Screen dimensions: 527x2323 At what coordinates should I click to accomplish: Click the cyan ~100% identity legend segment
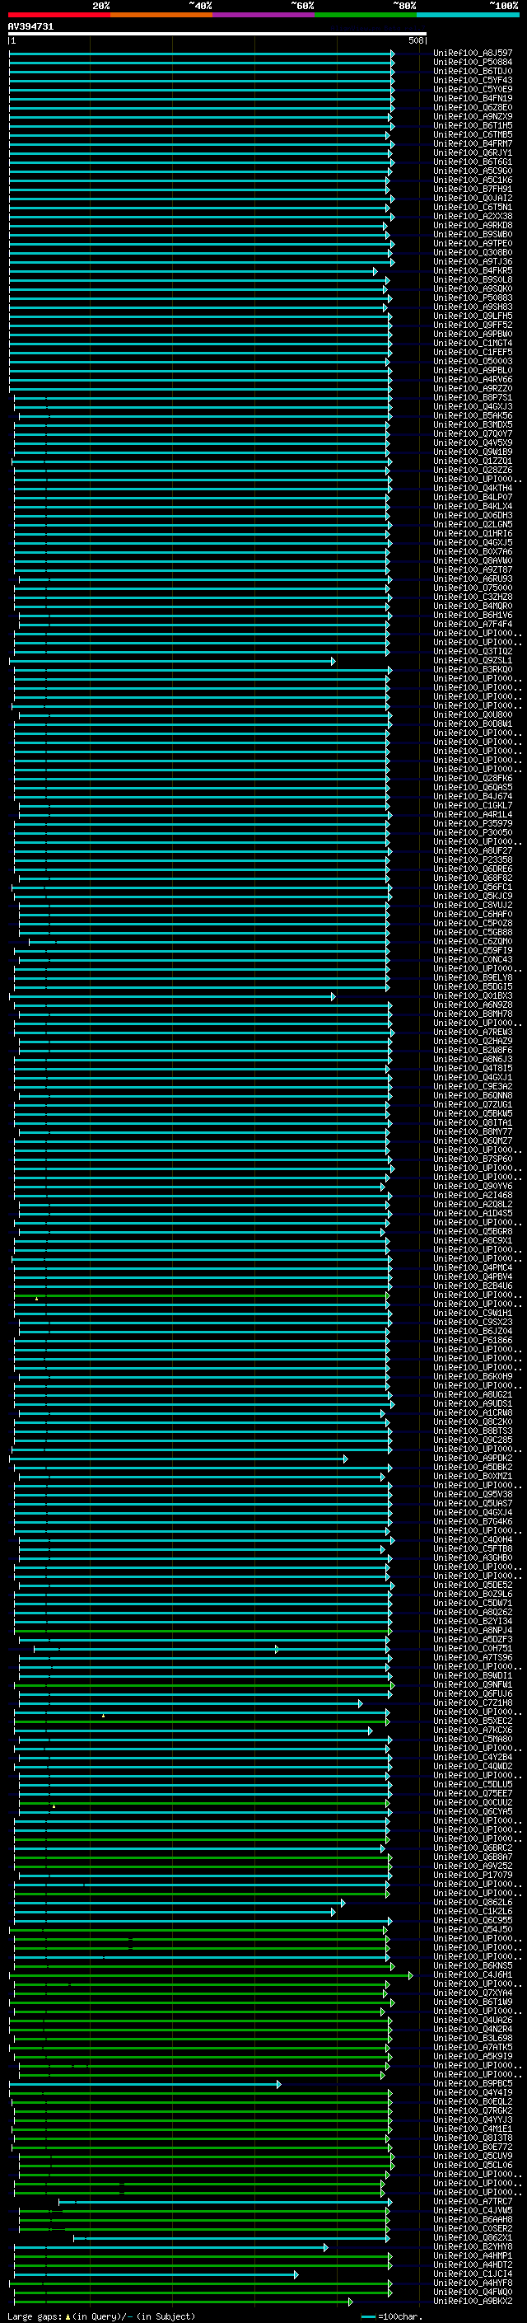(469, 15)
